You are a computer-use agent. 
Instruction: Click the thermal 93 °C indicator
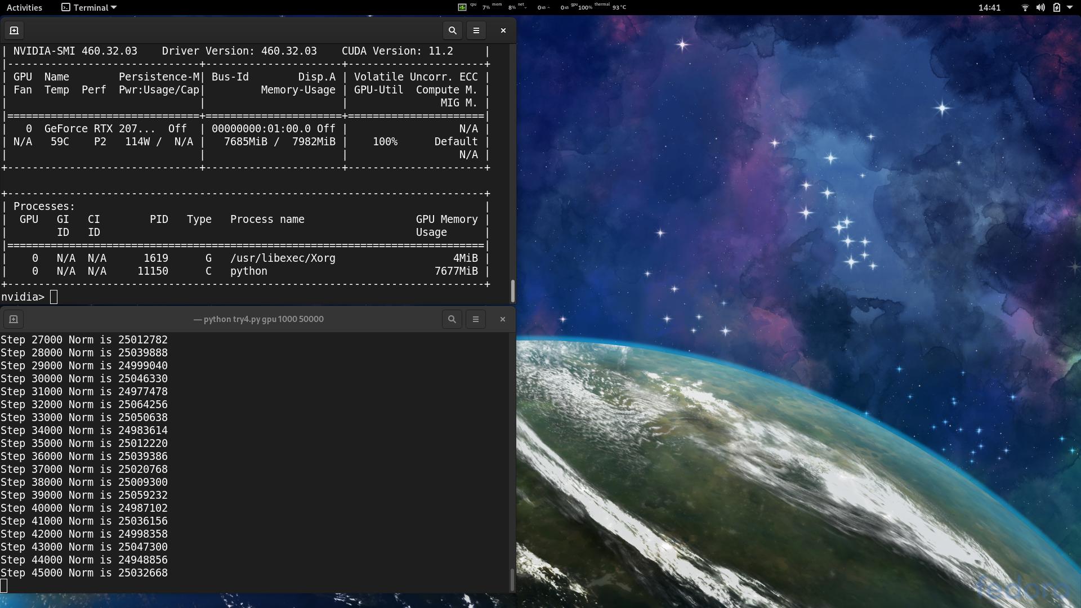[610, 7]
